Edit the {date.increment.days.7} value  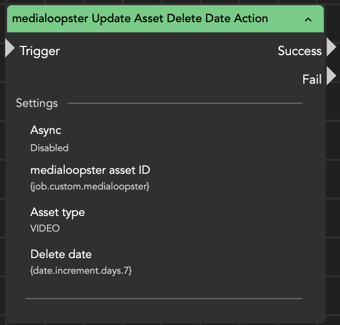(81, 270)
